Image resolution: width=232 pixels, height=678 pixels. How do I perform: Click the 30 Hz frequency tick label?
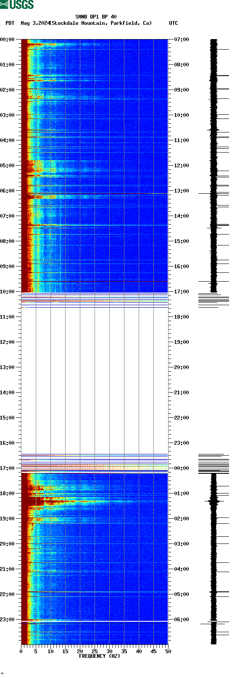(x=109, y=652)
